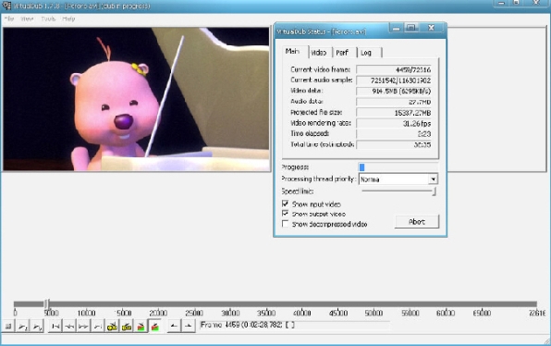Image resolution: width=551 pixels, height=346 pixels.
Task: Switch to the Main tab
Action: (x=295, y=52)
